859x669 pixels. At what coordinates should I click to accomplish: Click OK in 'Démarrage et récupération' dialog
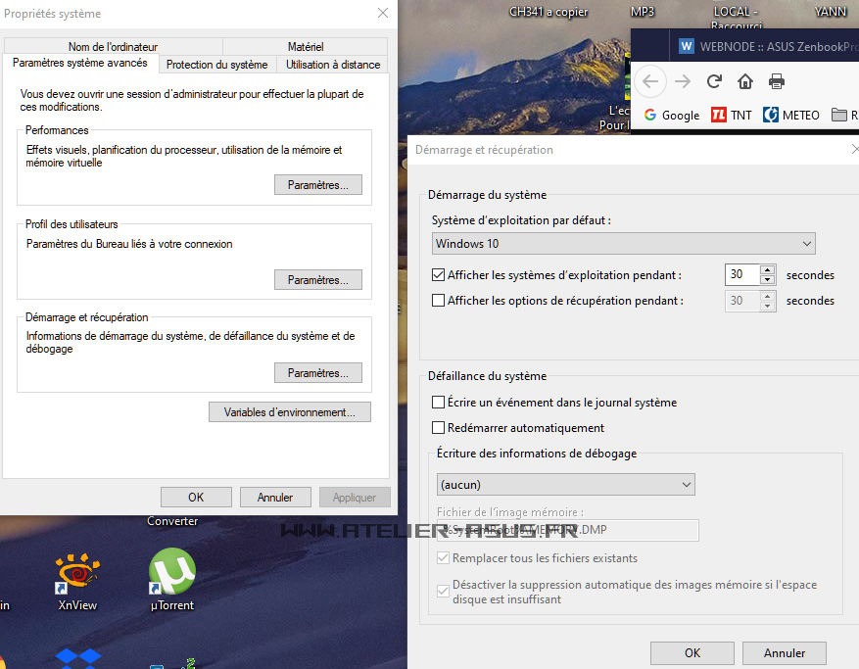tap(692, 653)
